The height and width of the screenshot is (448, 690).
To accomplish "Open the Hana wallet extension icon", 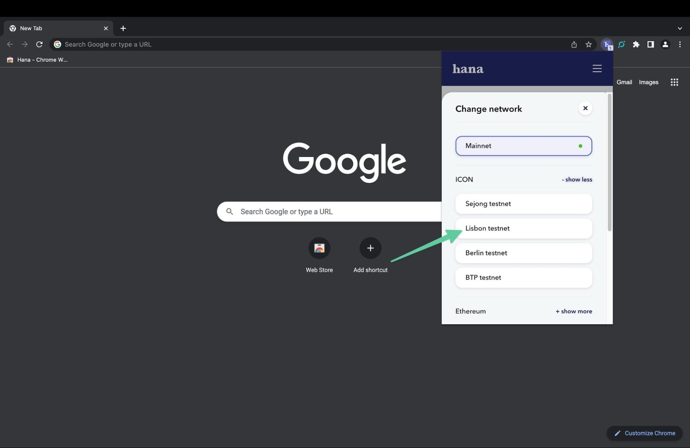I will [x=607, y=45].
